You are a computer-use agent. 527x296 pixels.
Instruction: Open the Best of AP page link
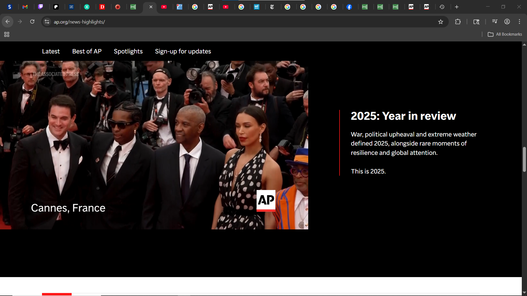point(87,51)
